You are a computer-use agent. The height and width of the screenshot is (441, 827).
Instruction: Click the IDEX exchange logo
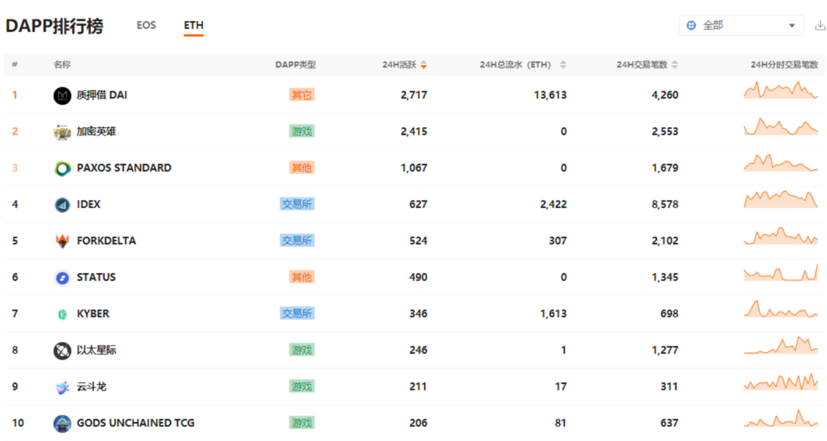click(62, 204)
